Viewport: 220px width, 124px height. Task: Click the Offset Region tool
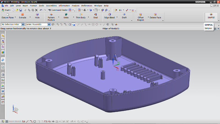[x=141, y=17]
